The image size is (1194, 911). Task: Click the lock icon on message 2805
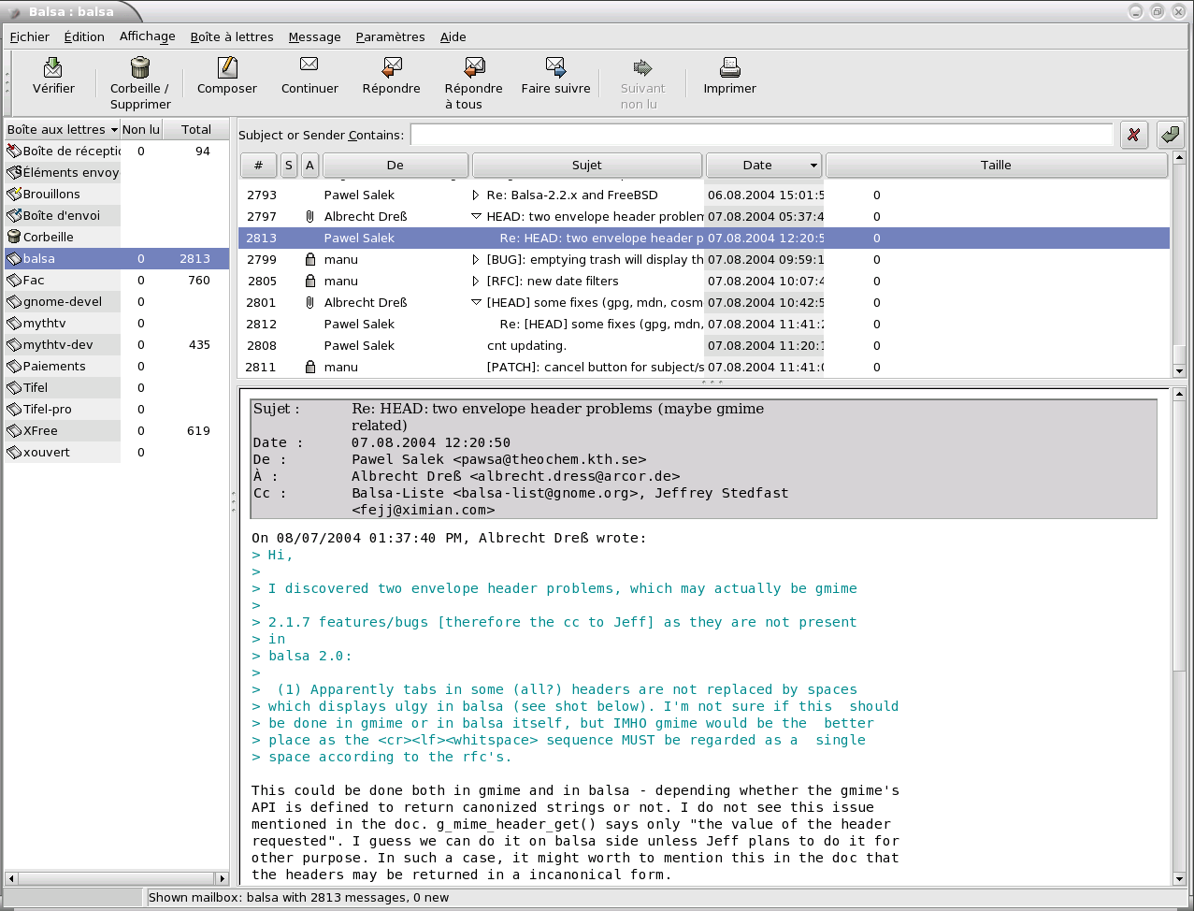click(309, 281)
